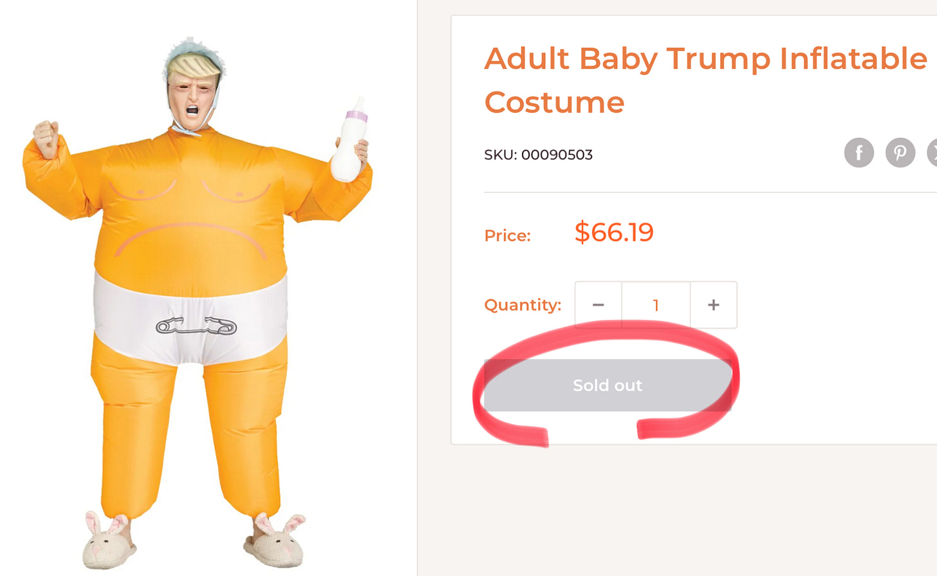Image resolution: width=937 pixels, height=576 pixels.
Task: Click the Quantity: label
Action: pyautogui.click(x=523, y=304)
